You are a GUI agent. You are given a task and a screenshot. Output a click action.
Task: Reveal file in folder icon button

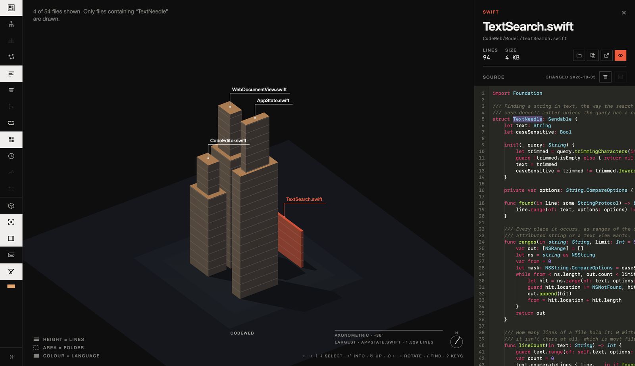pyautogui.click(x=579, y=55)
